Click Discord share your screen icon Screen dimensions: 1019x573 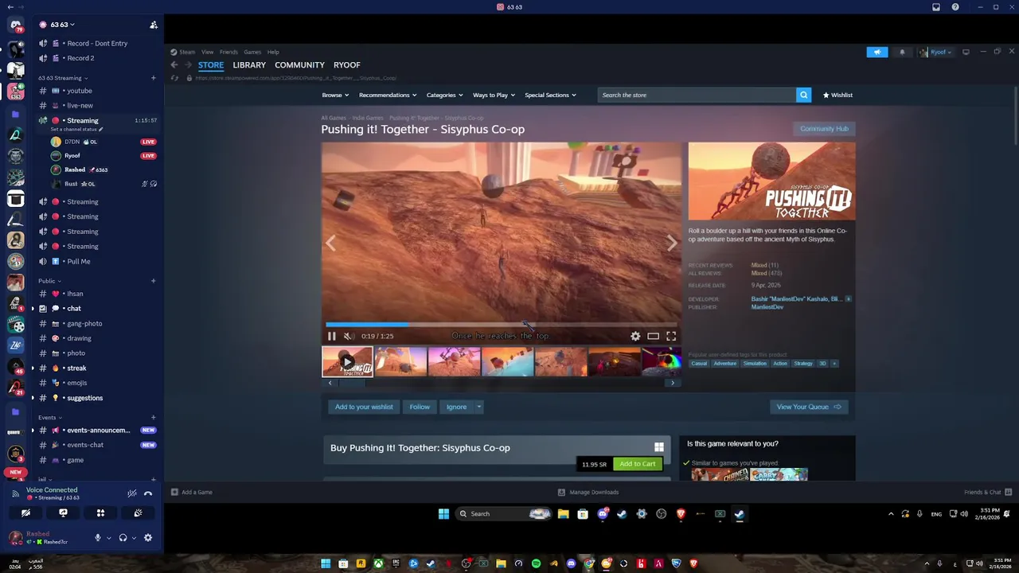[x=63, y=513]
